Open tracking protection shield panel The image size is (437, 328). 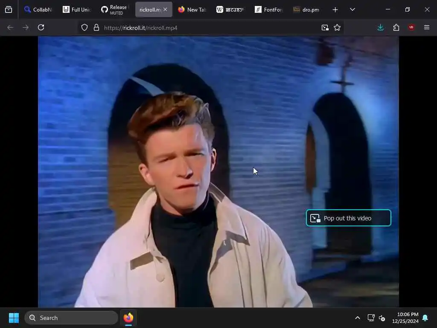[84, 27]
